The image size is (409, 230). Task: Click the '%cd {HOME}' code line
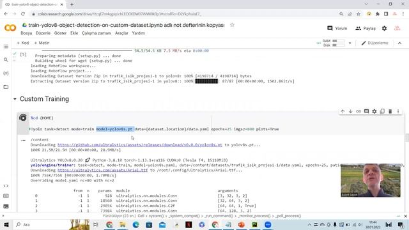coord(42,118)
